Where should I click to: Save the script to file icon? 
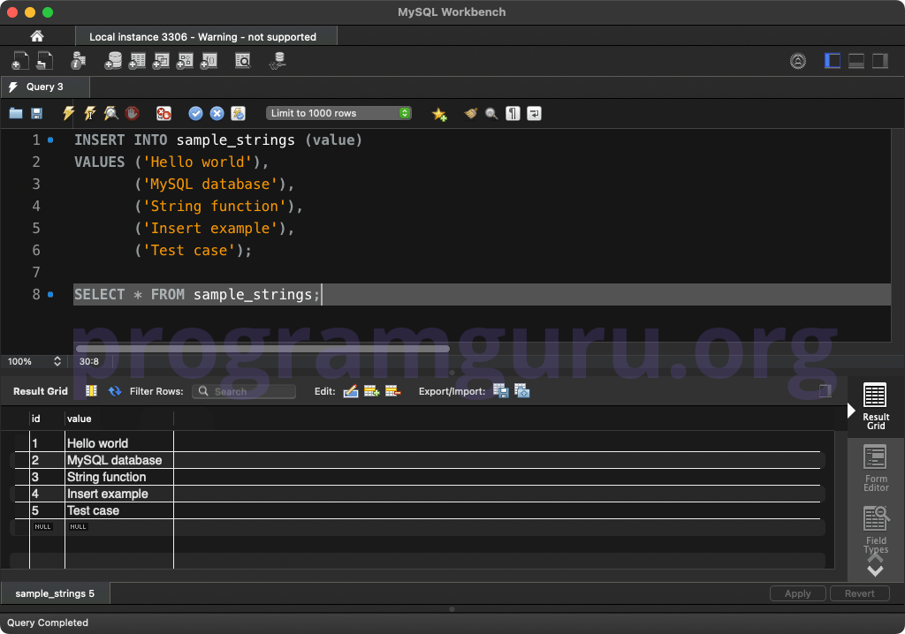click(x=36, y=113)
